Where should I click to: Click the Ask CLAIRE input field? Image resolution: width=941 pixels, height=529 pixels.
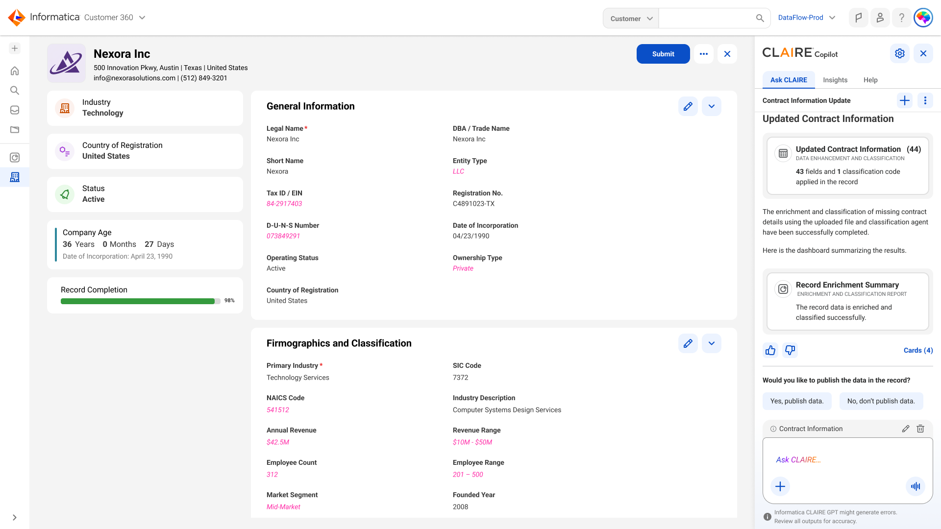click(848, 459)
